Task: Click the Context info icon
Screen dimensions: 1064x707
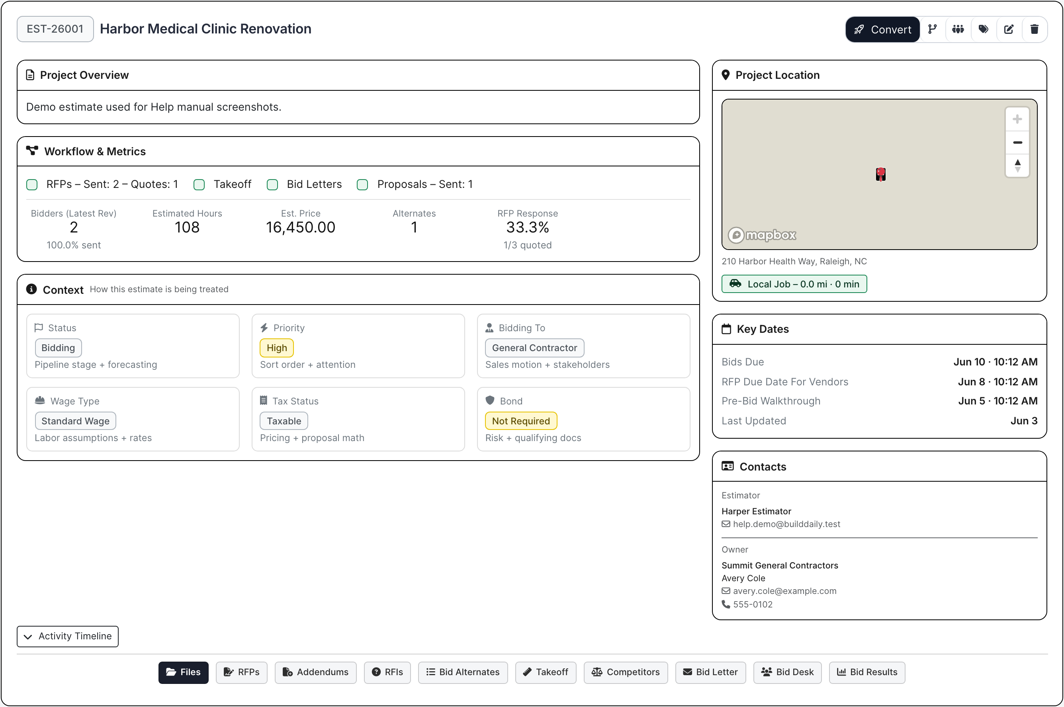Action: point(31,289)
